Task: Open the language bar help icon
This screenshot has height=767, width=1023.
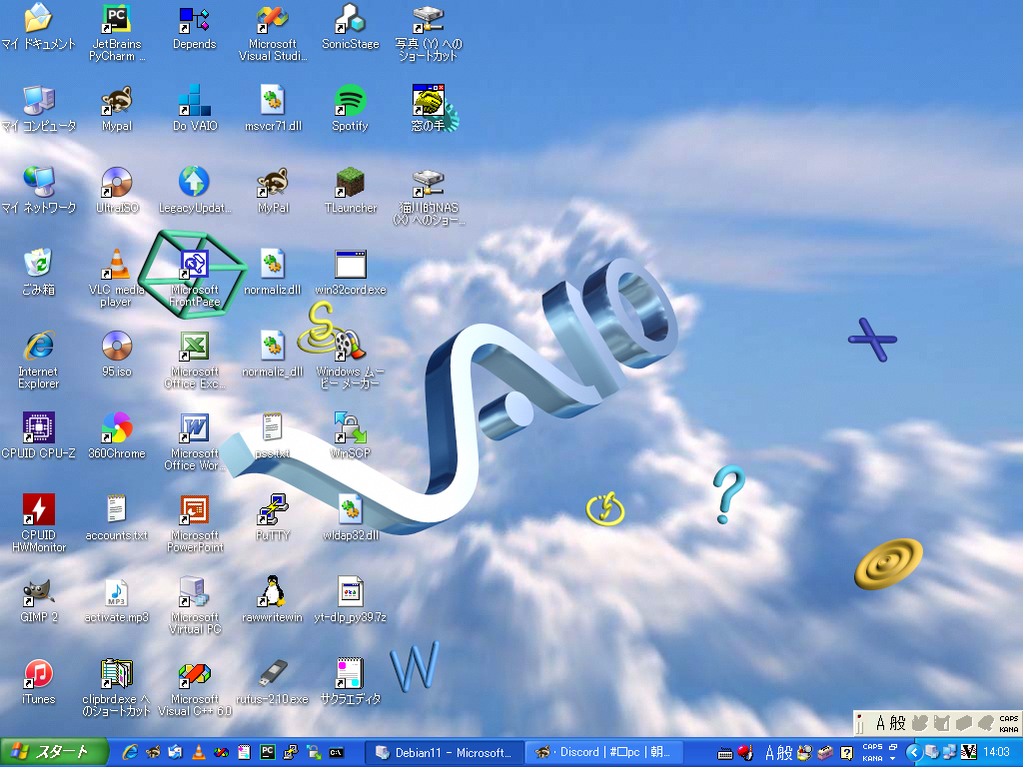Action: click(846, 753)
